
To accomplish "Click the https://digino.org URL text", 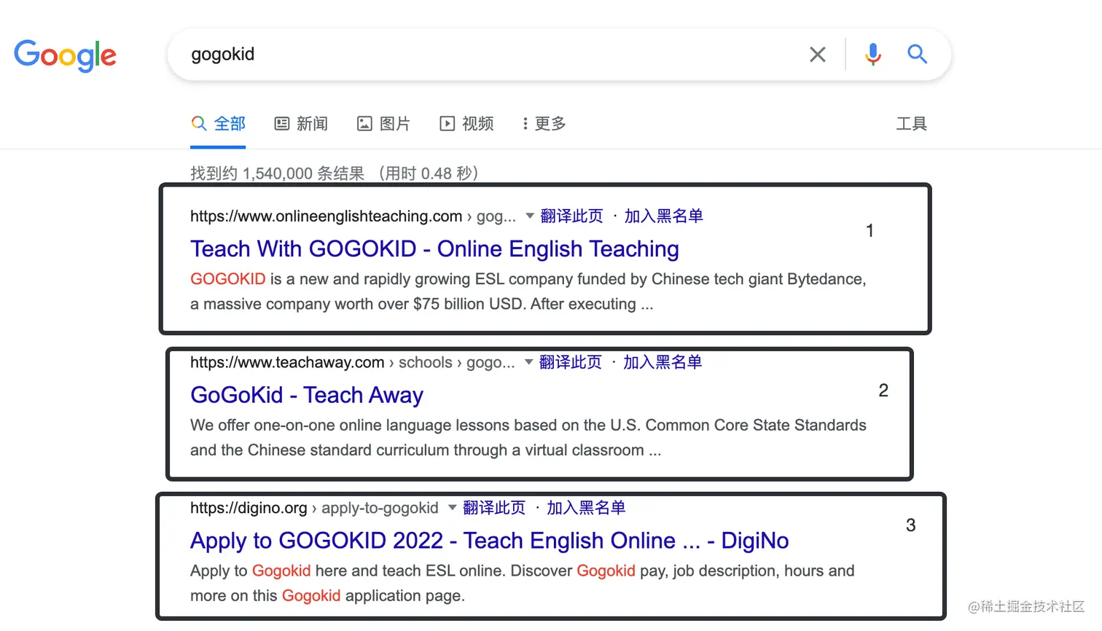I will [249, 508].
